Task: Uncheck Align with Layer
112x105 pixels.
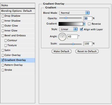Action: pos(81,29)
